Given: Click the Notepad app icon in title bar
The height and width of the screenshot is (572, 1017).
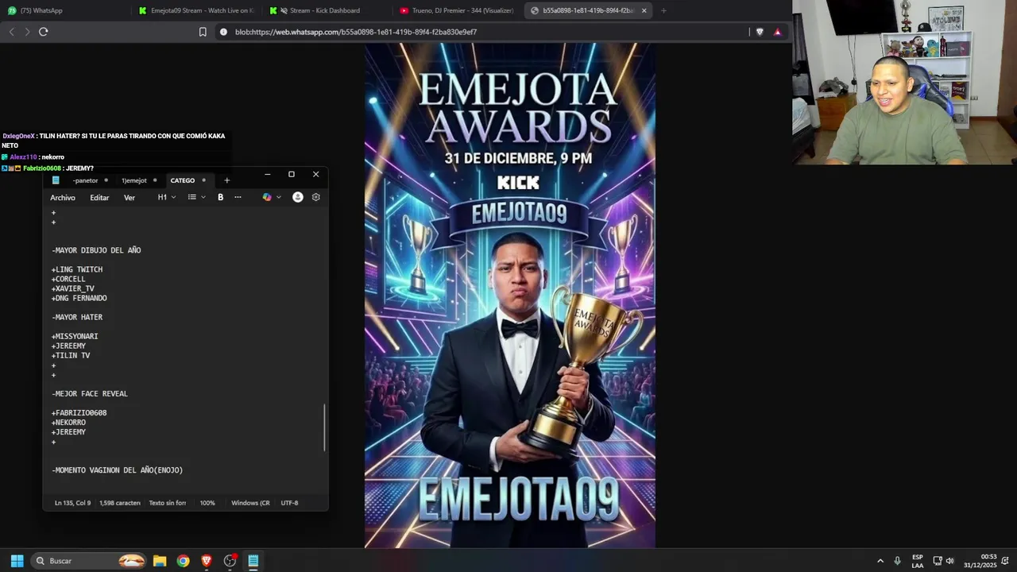Looking at the screenshot, I should 56,180.
